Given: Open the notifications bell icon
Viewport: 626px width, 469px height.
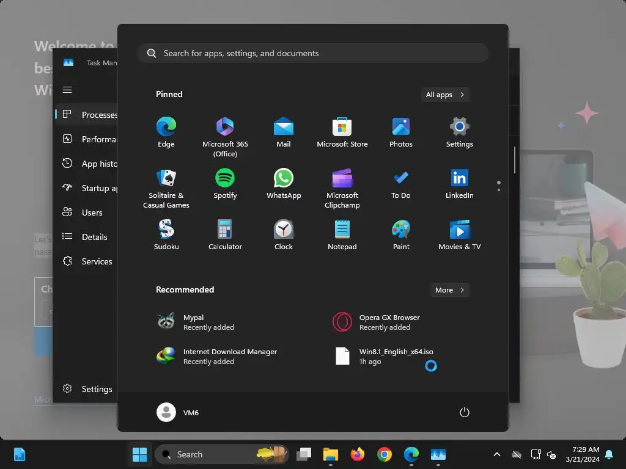Looking at the screenshot, I should 609,454.
